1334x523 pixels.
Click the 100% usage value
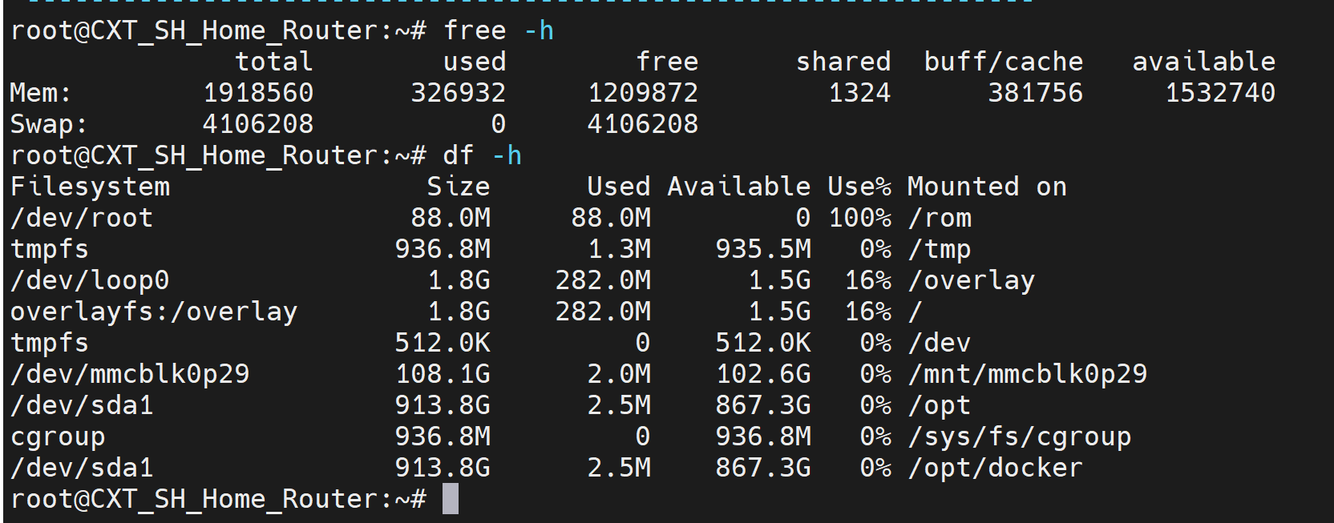[x=859, y=218]
